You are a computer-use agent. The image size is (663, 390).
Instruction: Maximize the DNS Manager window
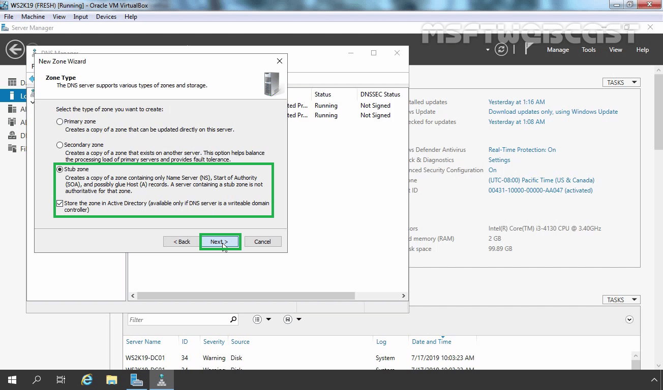[374, 53]
